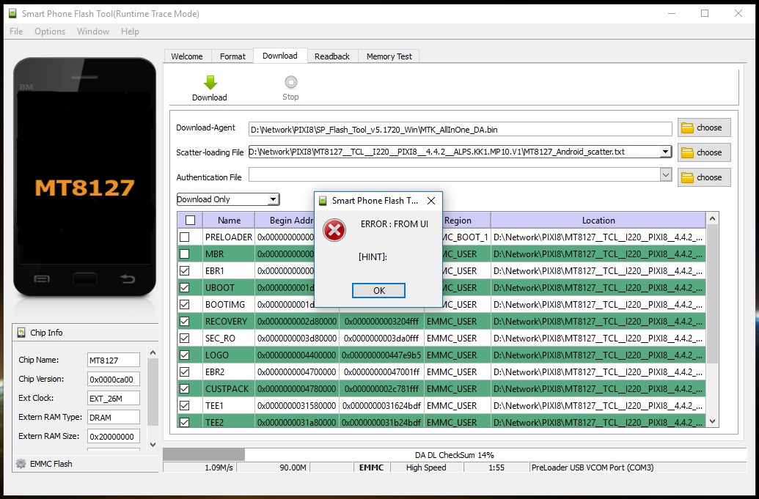
Task: Click RECOVERY begin address 0x0000000002d80000
Action: (x=297, y=322)
